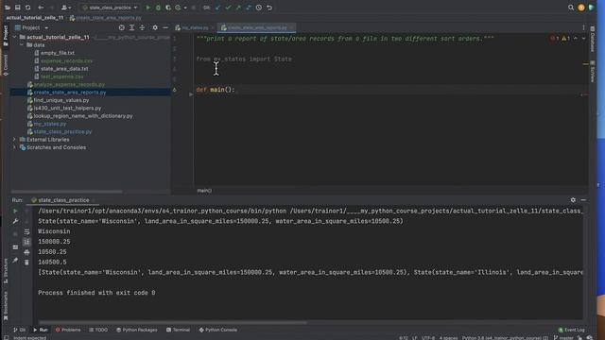The image size is (605, 340).
Task: Open Git history clock icon
Action: coord(259,8)
